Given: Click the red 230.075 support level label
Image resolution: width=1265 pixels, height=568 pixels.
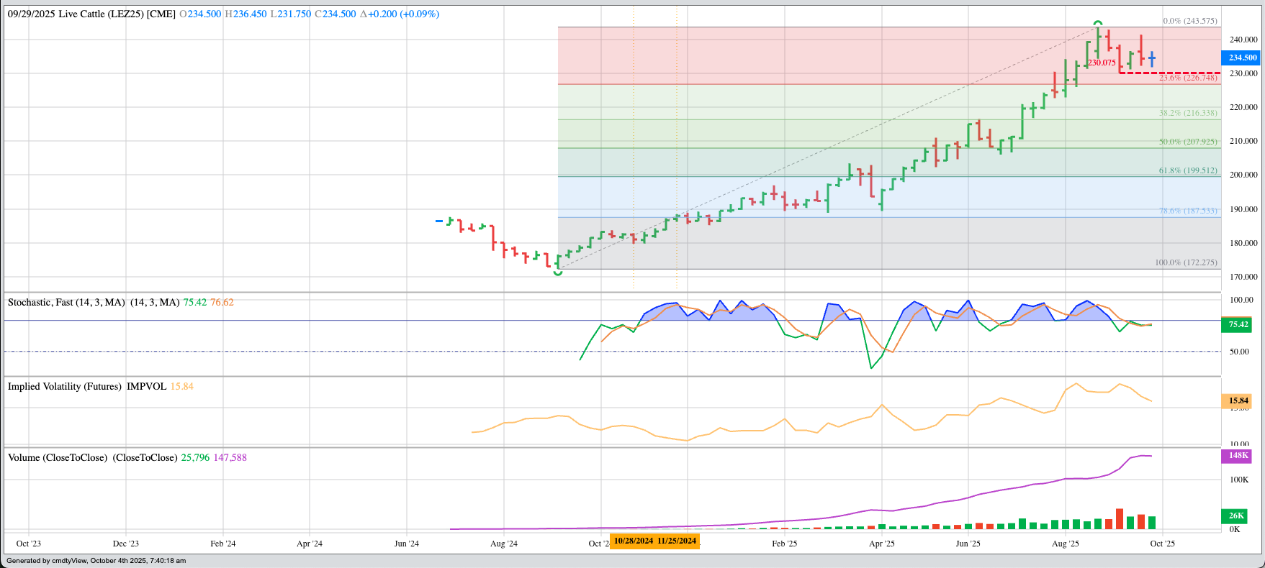Looking at the screenshot, I should point(1102,63).
